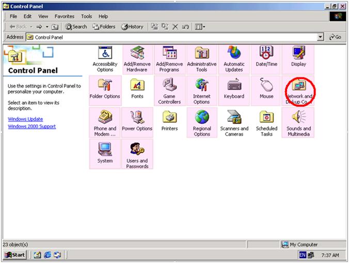The width and height of the screenshot is (349, 263).
Task: Click the Windows 2000 Support link
Action: pos(32,126)
